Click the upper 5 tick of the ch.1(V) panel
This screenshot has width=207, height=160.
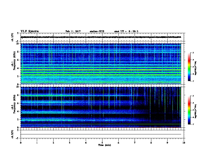pos(18,33)
